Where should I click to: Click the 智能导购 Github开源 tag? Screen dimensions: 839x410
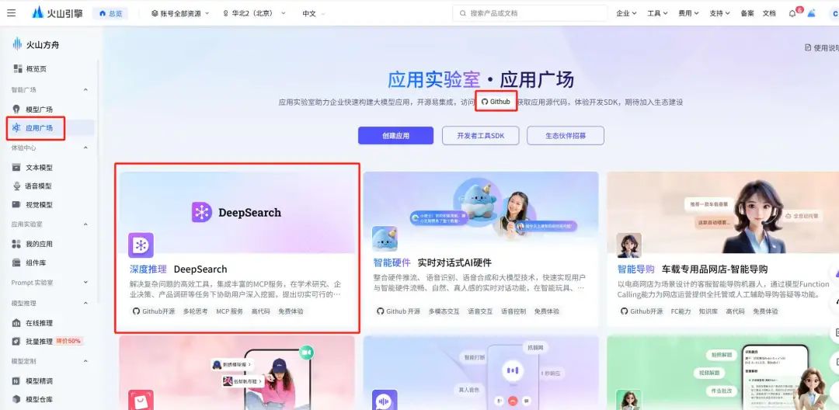tap(642, 311)
